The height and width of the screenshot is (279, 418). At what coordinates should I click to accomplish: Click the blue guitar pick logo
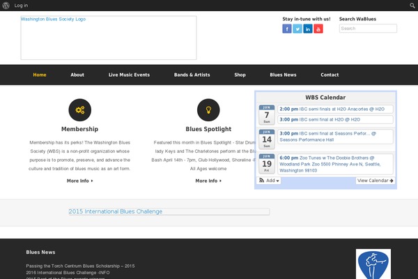click(373, 264)
